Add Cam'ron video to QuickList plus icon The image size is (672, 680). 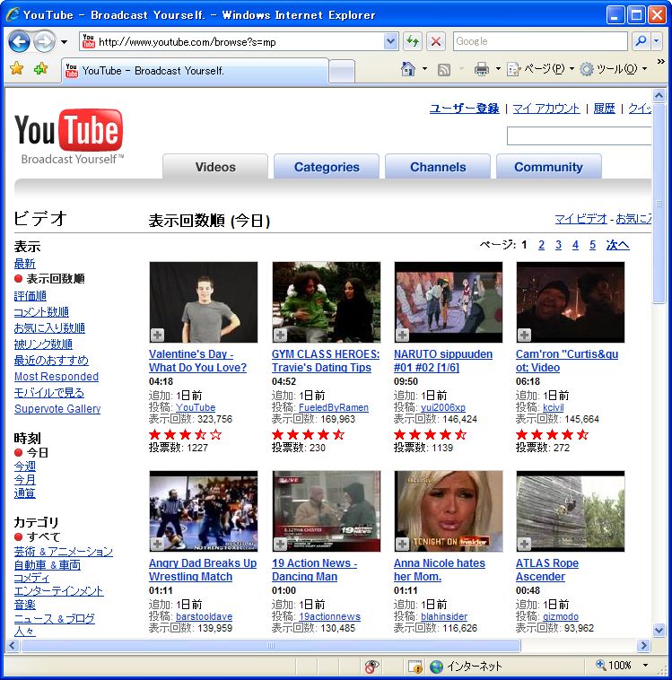(x=524, y=335)
